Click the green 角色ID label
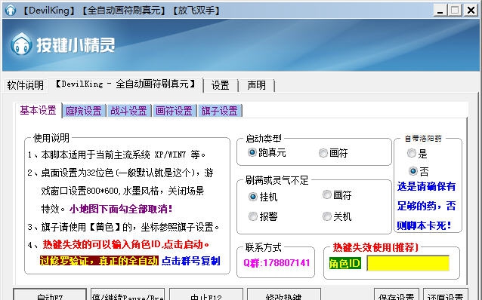This screenshot has width=482, height=300. tap(345, 263)
